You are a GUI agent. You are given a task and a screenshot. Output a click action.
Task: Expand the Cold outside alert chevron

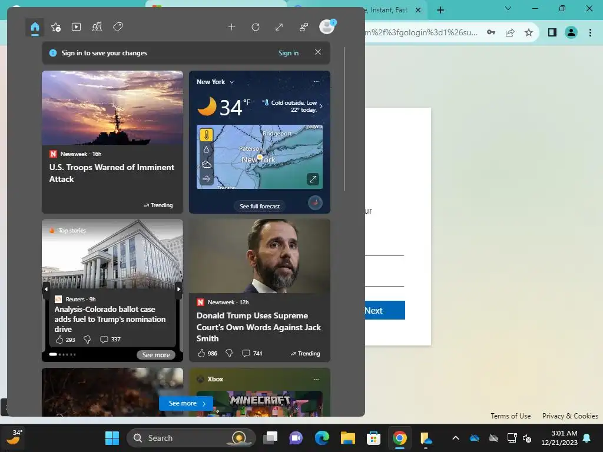click(x=321, y=106)
